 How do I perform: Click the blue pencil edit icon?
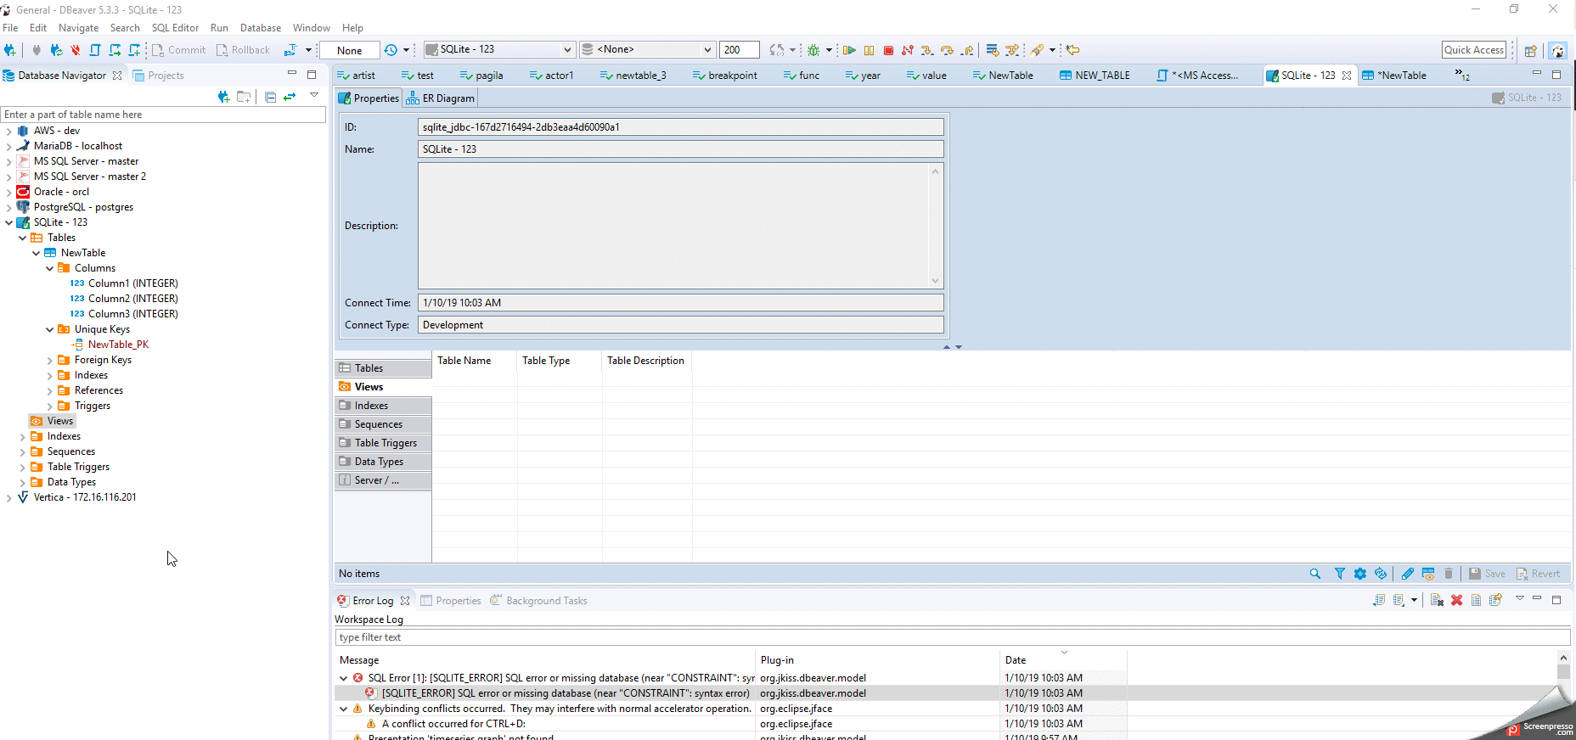(x=1407, y=574)
